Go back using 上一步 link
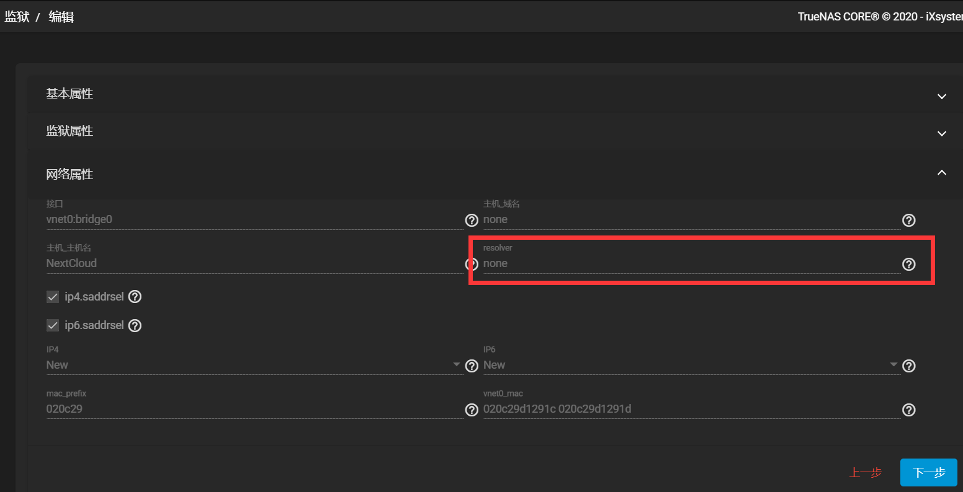963x492 pixels. tap(865, 472)
